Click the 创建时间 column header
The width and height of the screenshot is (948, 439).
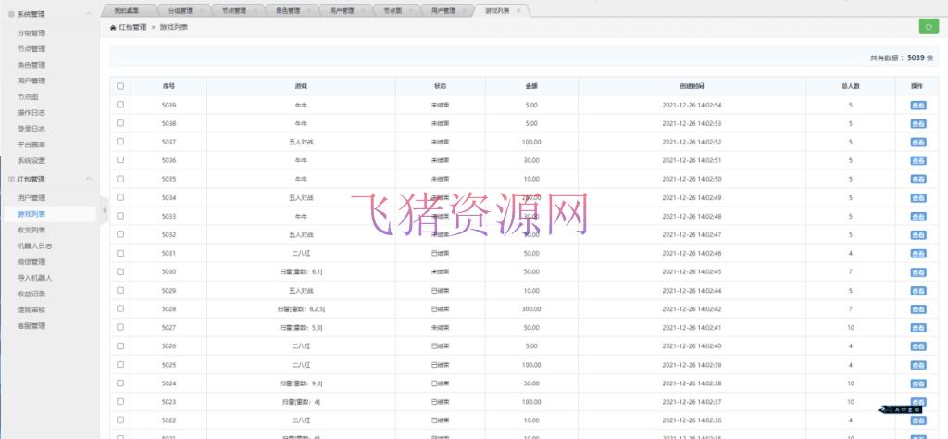(x=692, y=86)
